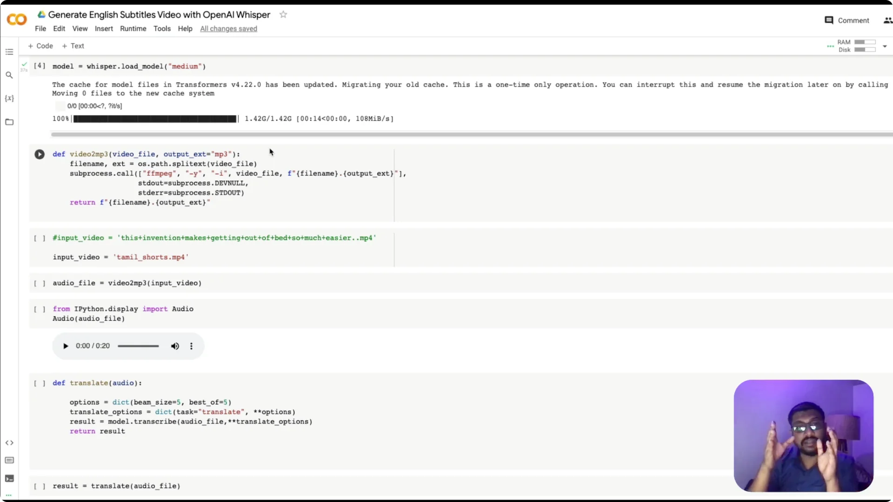Click the All changes saved link
The height and width of the screenshot is (502, 893).
click(228, 28)
